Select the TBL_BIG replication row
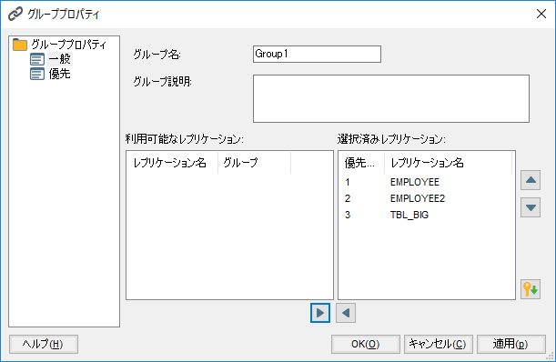The height and width of the screenshot is (362, 556). click(x=426, y=215)
